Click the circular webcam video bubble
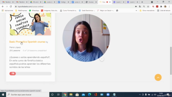This screenshot has height=97, width=172. pyautogui.click(x=86, y=38)
